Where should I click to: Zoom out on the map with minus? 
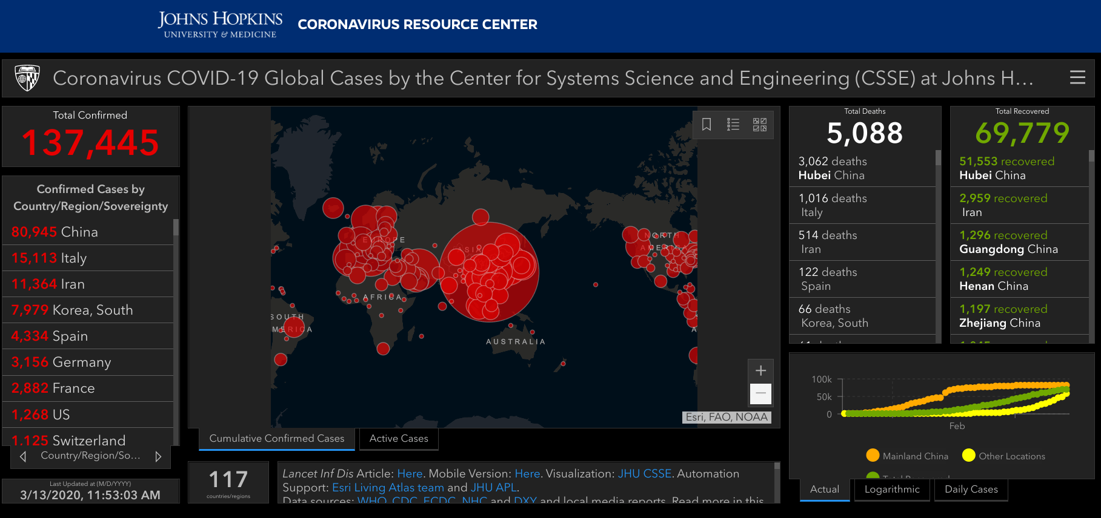coord(760,394)
